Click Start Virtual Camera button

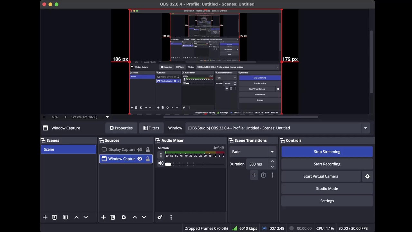(321, 176)
